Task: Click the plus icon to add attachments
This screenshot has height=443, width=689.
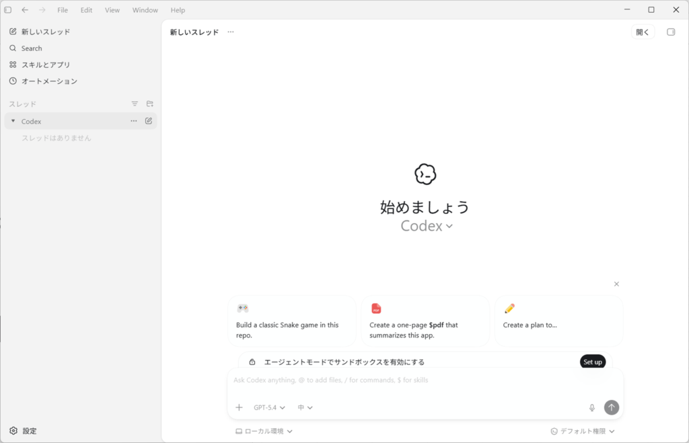Action: click(x=239, y=407)
